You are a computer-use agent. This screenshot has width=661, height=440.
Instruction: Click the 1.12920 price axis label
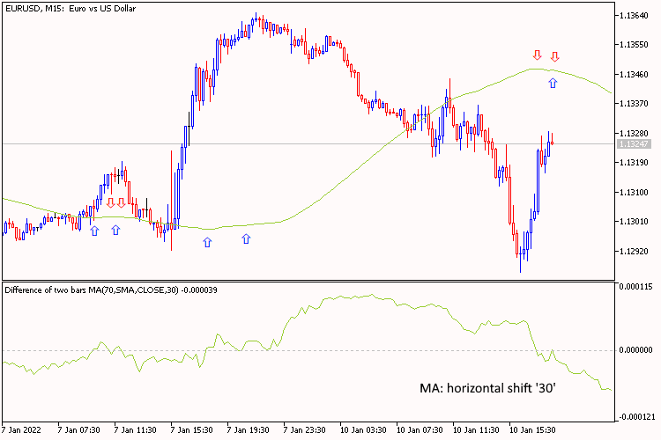click(x=634, y=252)
